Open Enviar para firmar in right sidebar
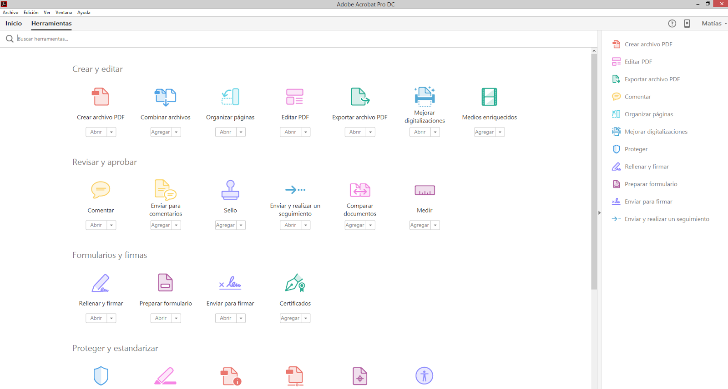This screenshot has width=728, height=389. (x=642, y=202)
